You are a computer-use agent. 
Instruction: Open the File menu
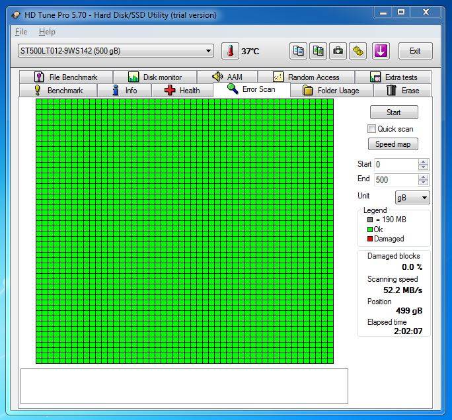click(x=21, y=32)
